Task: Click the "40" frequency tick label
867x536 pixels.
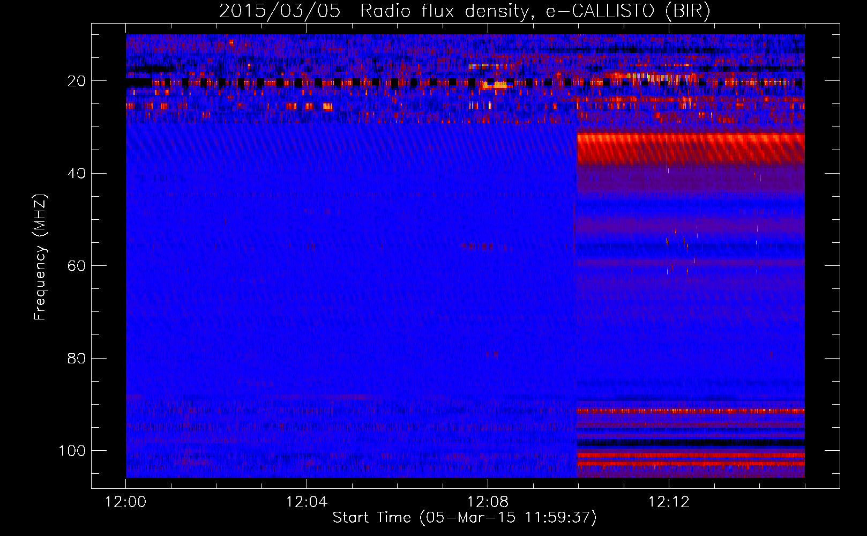Action: tap(77, 174)
